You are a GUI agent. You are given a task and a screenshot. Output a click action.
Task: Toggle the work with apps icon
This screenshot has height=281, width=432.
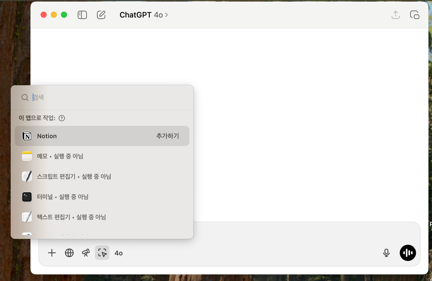102,253
